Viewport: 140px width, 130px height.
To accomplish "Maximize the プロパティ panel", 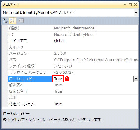I will 130,5.
